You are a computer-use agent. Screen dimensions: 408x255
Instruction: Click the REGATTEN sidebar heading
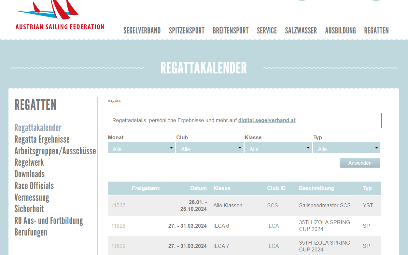[35, 105]
